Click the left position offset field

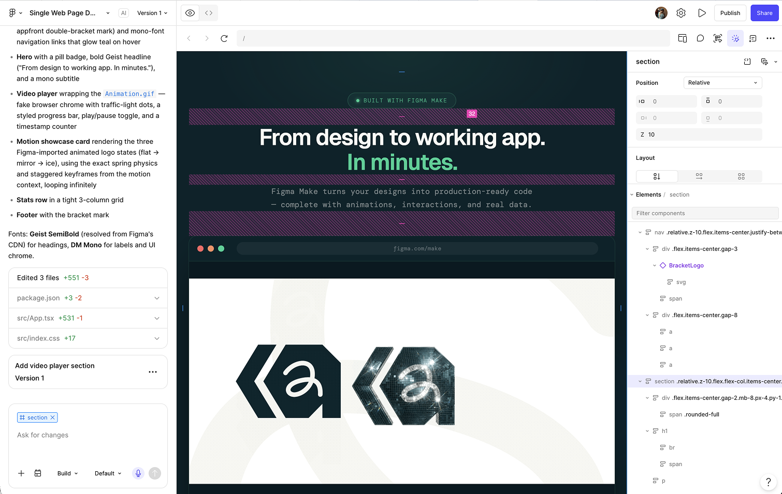click(x=667, y=101)
